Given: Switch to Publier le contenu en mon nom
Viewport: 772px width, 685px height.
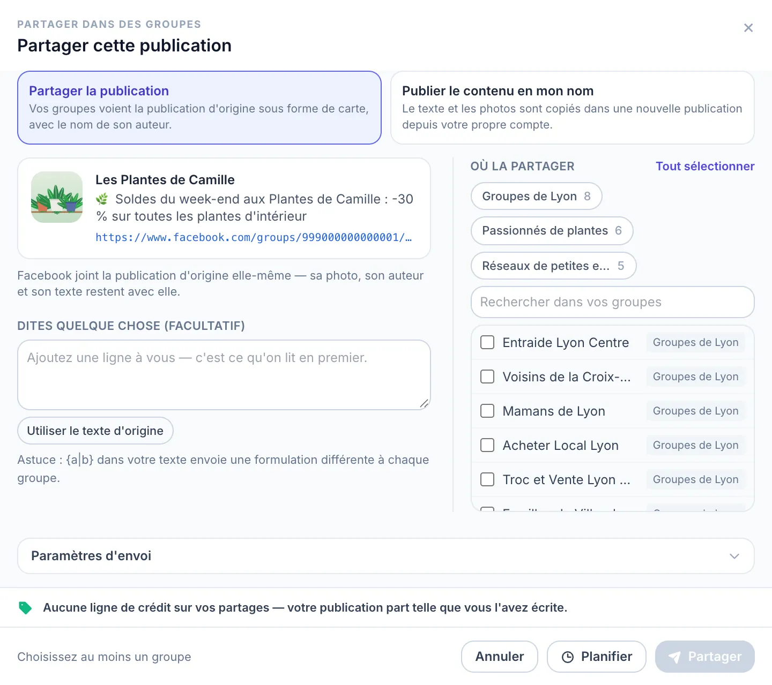Looking at the screenshot, I should [x=573, y=108].
